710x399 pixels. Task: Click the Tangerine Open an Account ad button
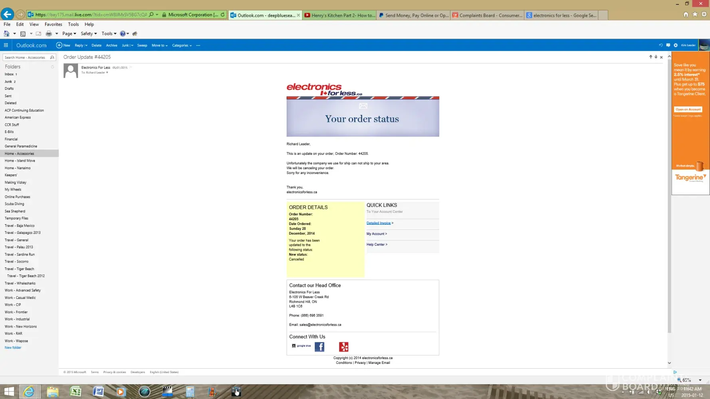tap(688, 109)
